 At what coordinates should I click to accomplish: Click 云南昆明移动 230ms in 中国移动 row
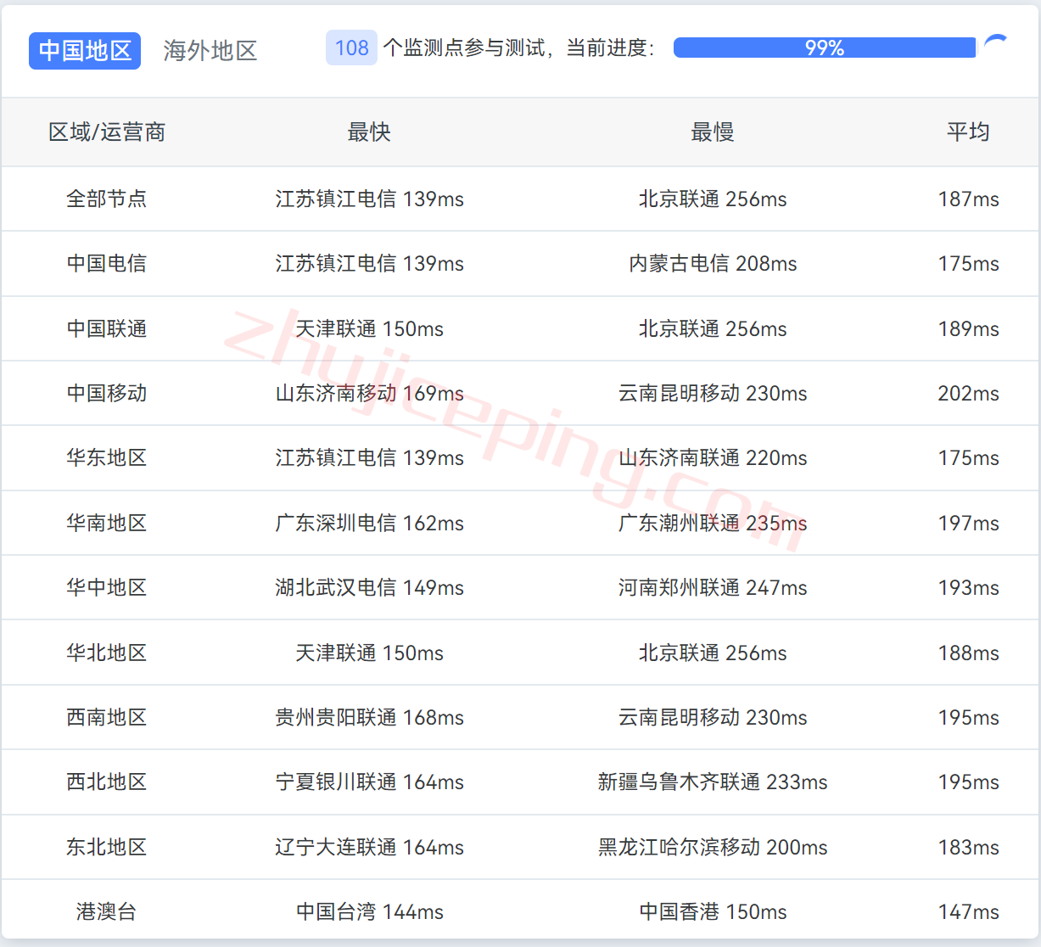(x=713, y=393)
